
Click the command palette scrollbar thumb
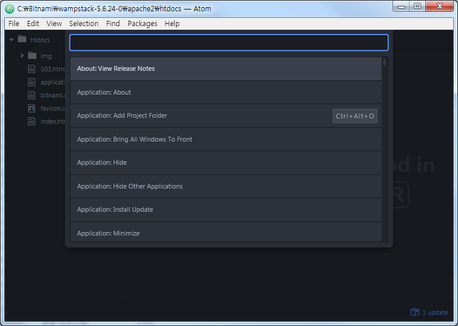point(385,62)
